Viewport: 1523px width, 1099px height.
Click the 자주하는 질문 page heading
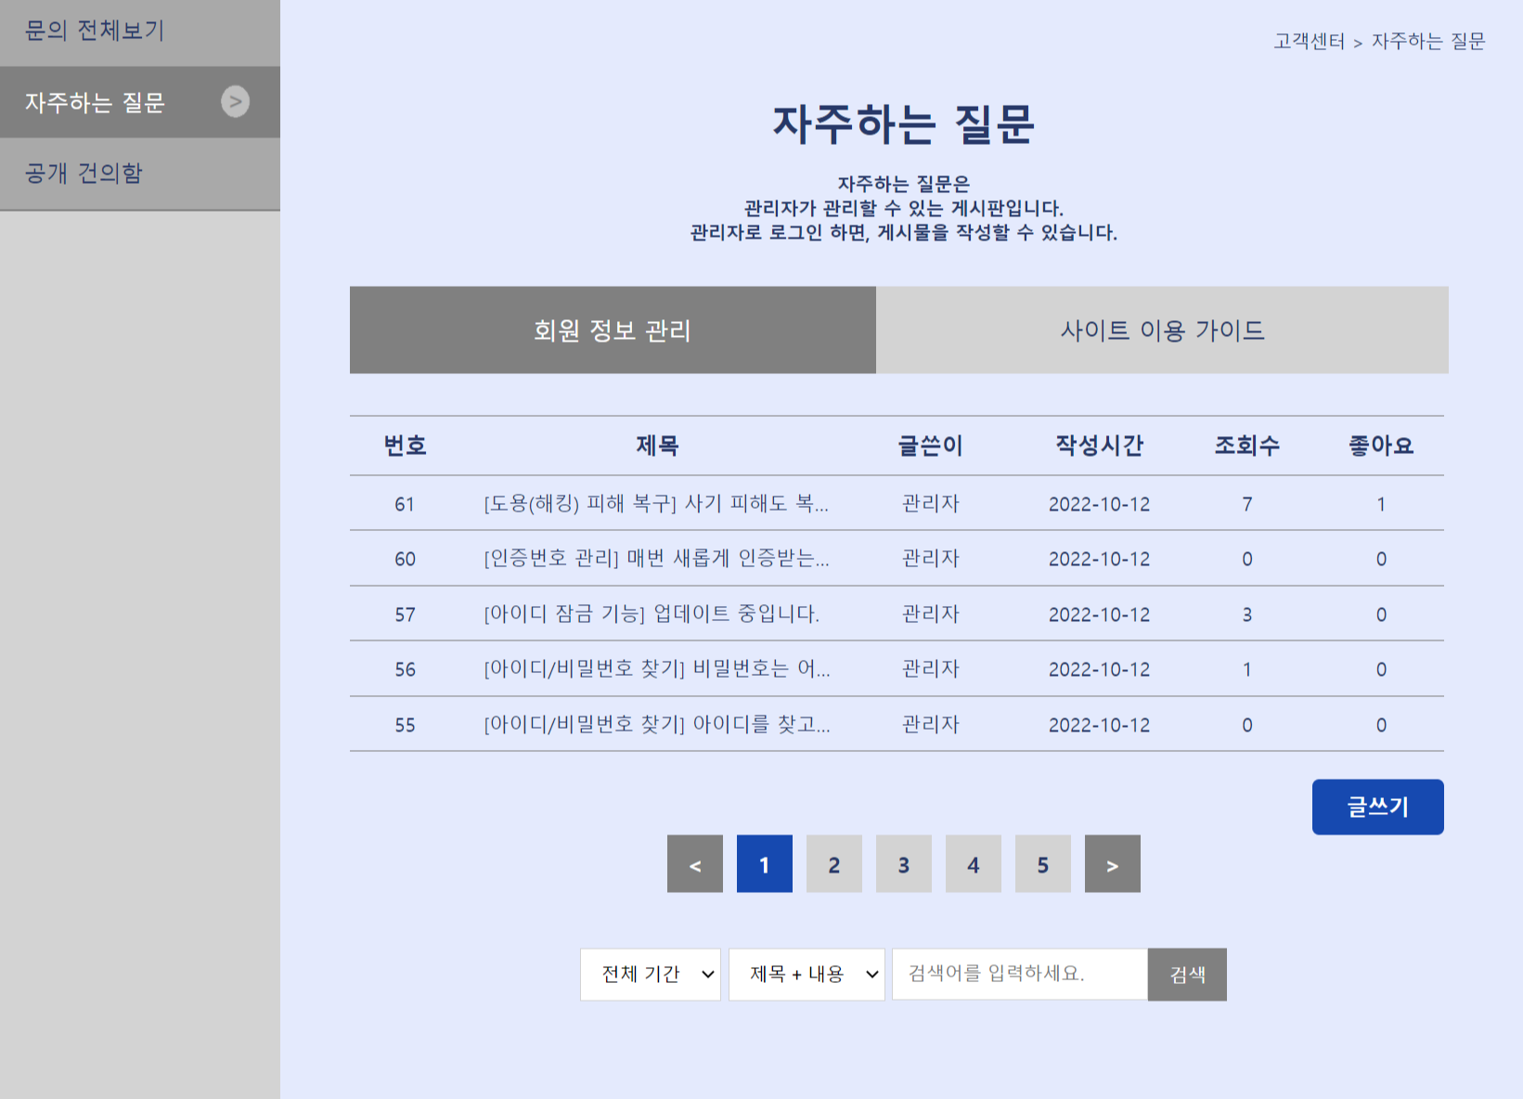(904, 123)
